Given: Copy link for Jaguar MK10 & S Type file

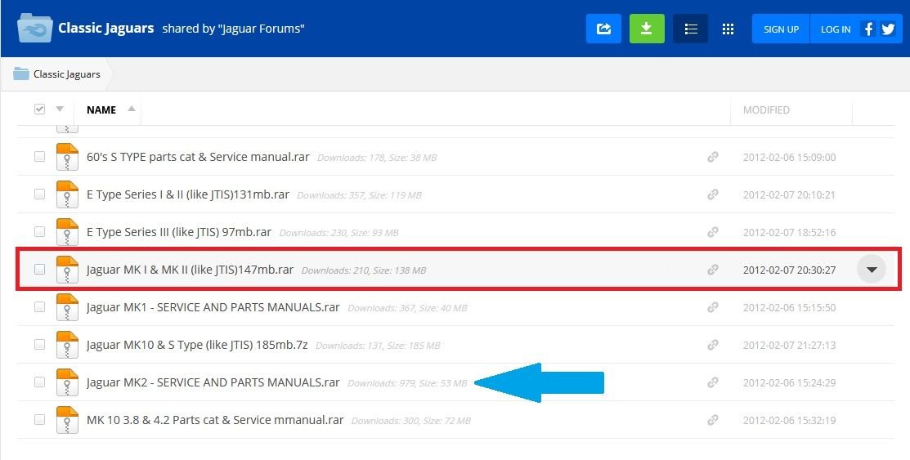Looking at the screenshot, I should pyautogui.click(x=713, y=345).
